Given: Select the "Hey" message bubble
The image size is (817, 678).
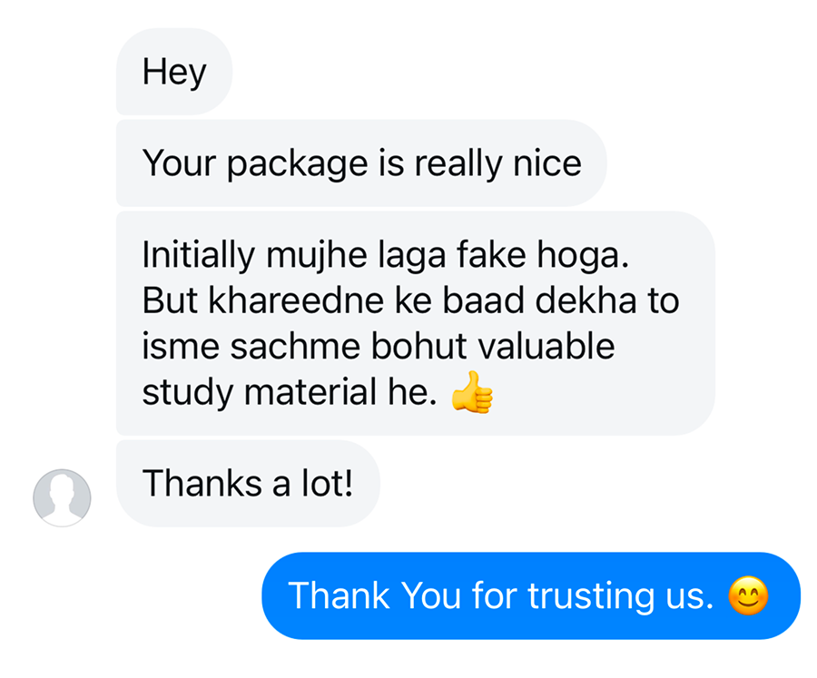Looking at the screenshot, I should tap(174, 72).
